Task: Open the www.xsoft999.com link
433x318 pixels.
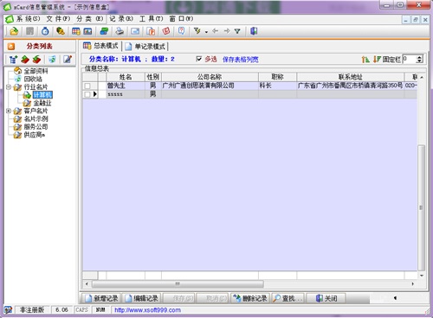Action: click(147, 310)
